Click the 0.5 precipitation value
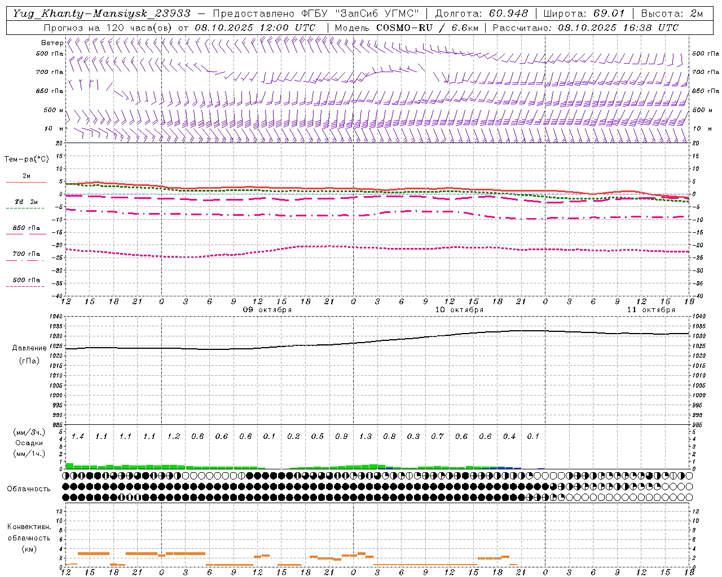This screenshot has width=722, height=577. tap(318, 437)
